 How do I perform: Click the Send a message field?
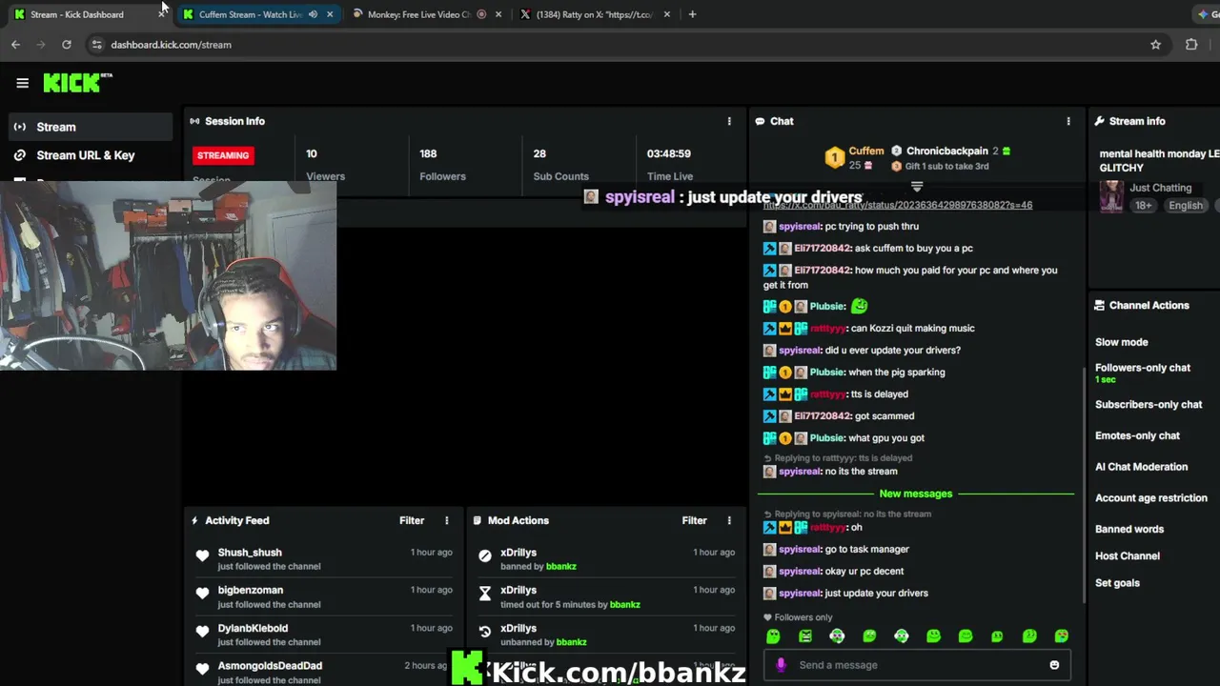916,665
